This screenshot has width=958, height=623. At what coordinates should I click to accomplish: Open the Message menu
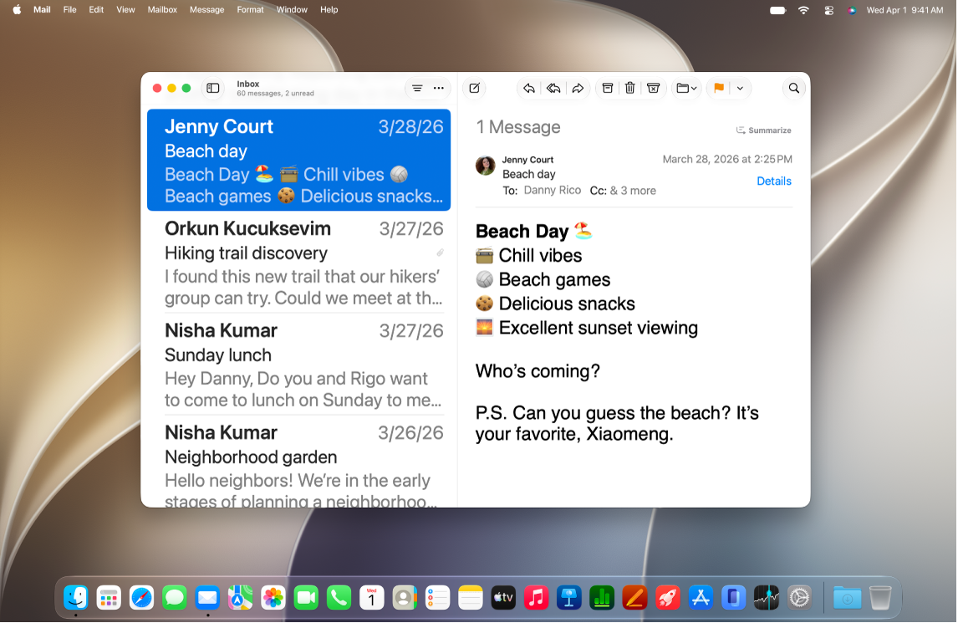point(206,10)
